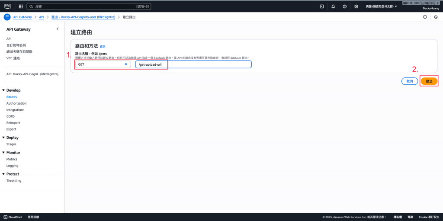Open the settings gear in top bar

(356, 6)
